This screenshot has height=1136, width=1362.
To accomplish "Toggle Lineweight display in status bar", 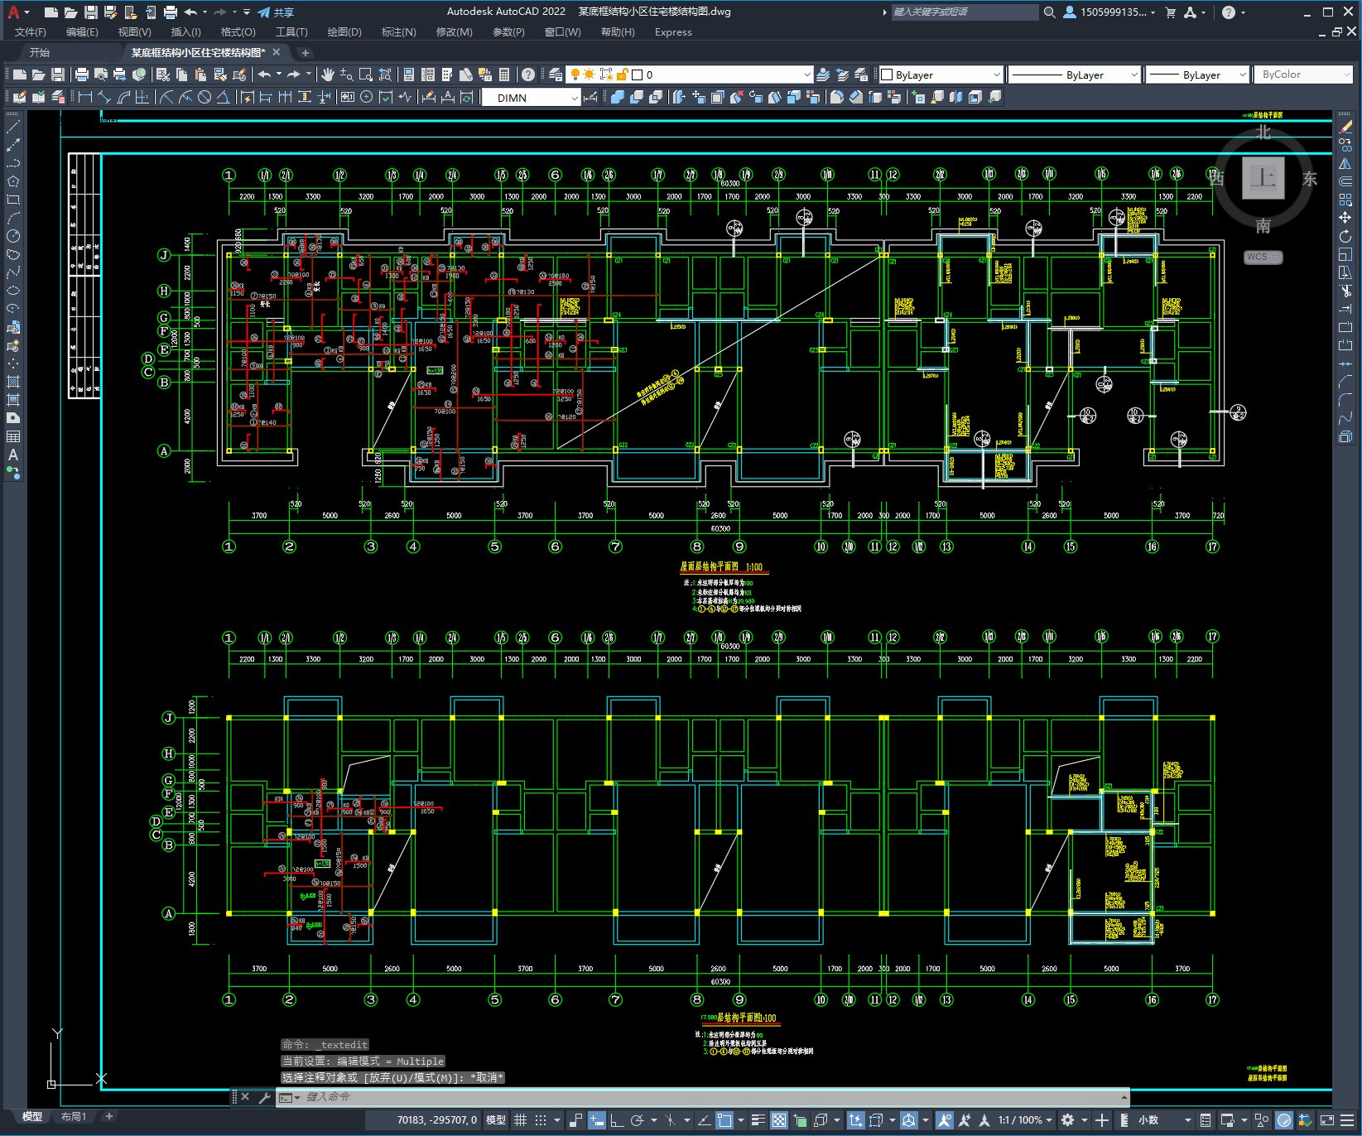I will coord(758,1120).
